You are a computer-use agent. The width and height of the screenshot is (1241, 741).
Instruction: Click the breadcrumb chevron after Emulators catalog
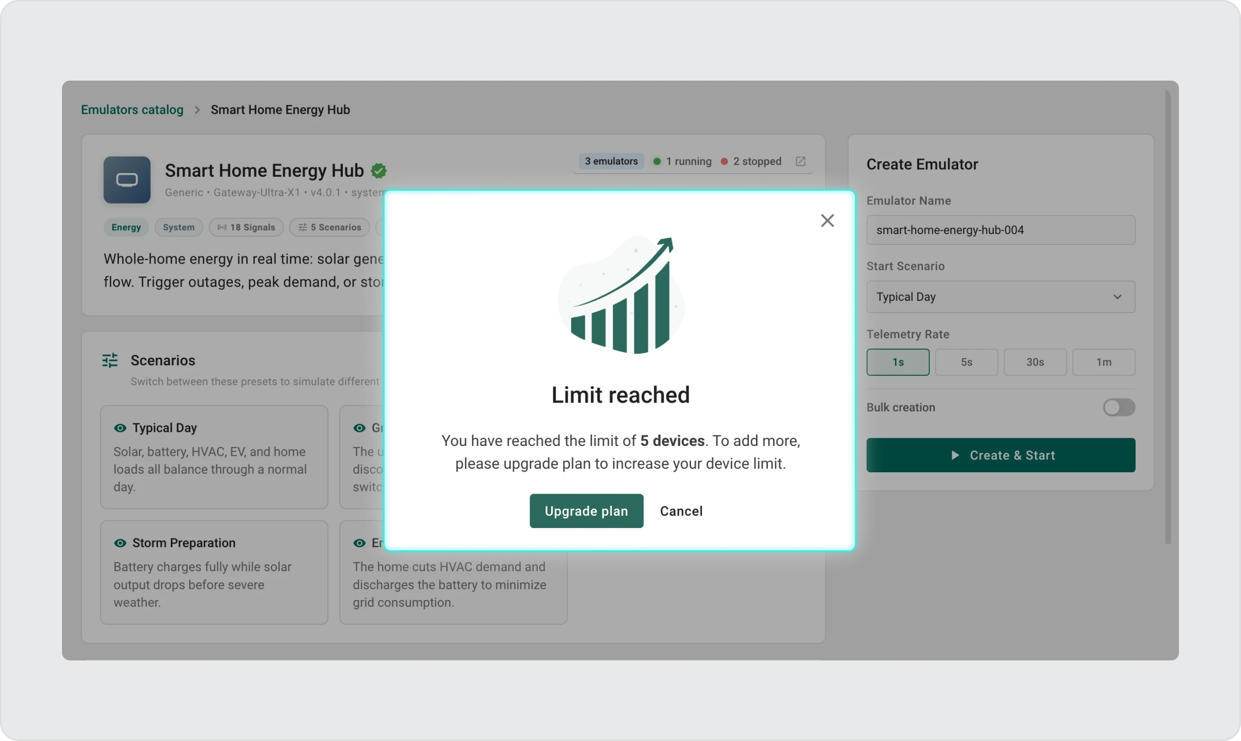(197, 110)
